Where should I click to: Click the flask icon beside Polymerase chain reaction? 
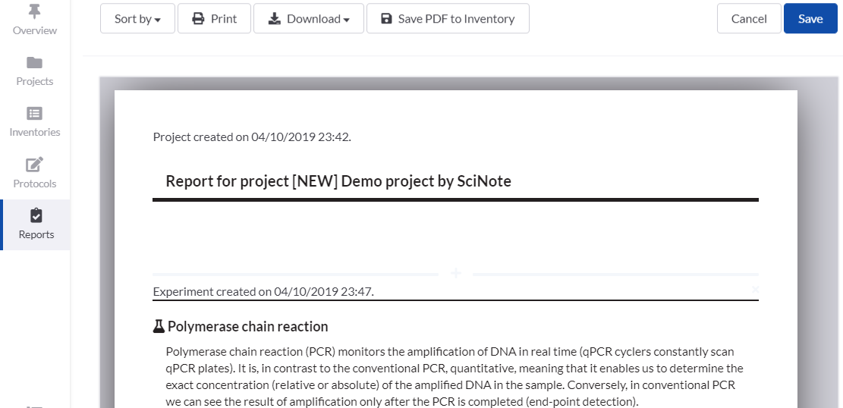[x=159, y=327]
